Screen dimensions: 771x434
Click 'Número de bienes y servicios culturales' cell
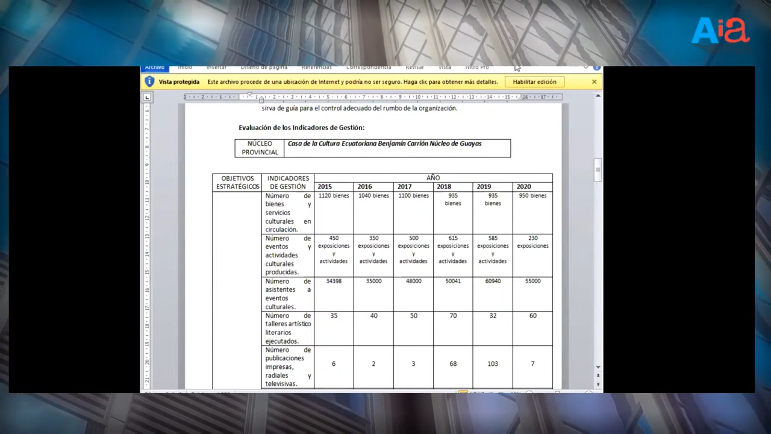[288, 213]
